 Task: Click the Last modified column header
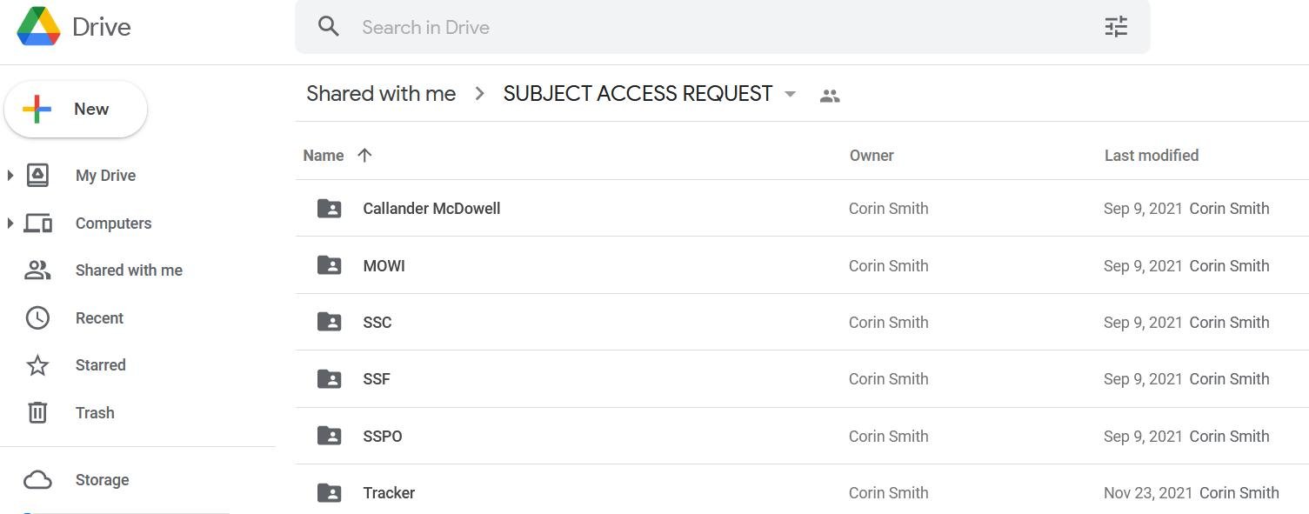[1151, 155]
